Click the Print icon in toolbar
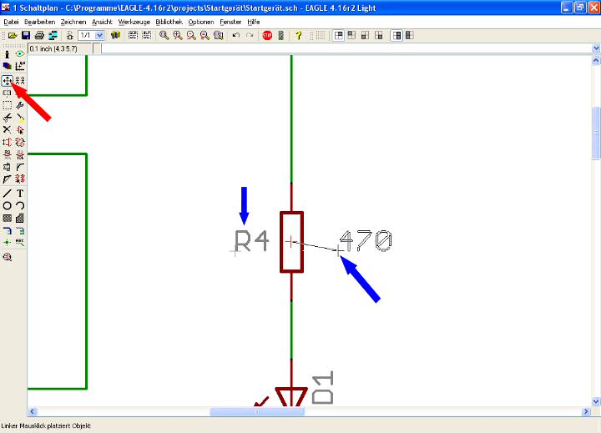This screenshot has width=601, height=433. point(39,36)
